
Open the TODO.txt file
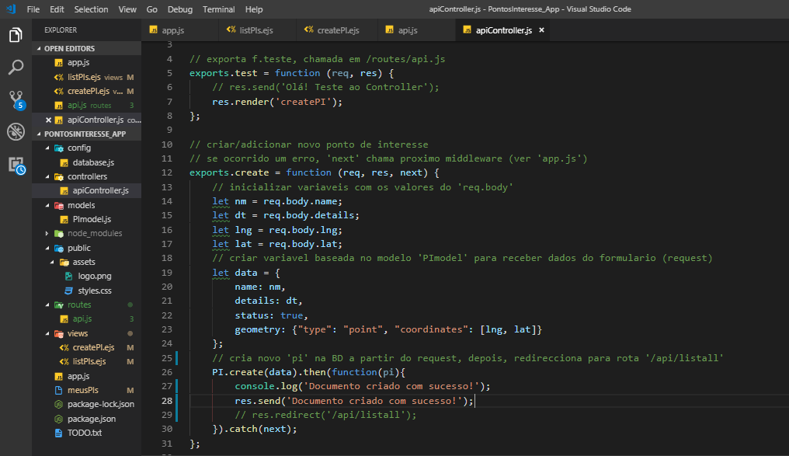[85, 432]
